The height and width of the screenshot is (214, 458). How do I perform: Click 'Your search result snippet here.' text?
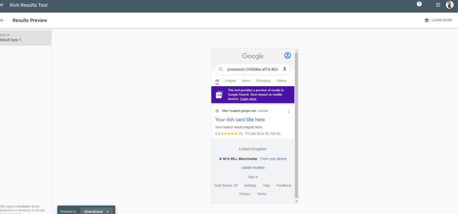pyautogui.click(x=239, y=127)
